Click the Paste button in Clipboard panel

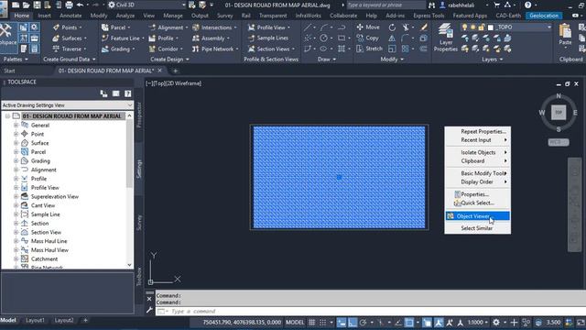pos(565,35)
